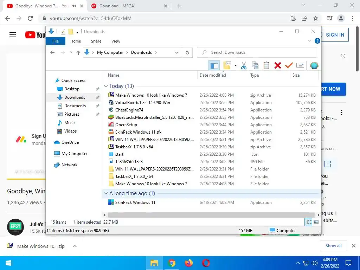Select Documents in navigation pane
Viewport: 360px width, 270px height.
click(75, 106)
